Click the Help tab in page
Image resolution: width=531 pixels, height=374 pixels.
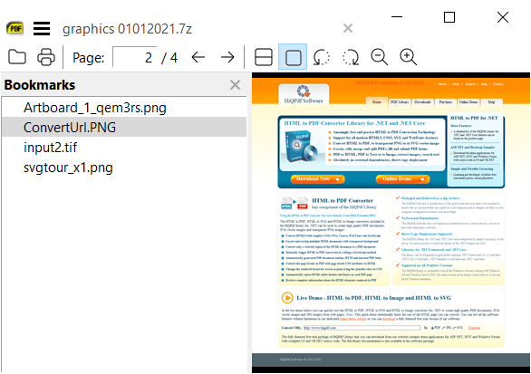coord(491,102)
